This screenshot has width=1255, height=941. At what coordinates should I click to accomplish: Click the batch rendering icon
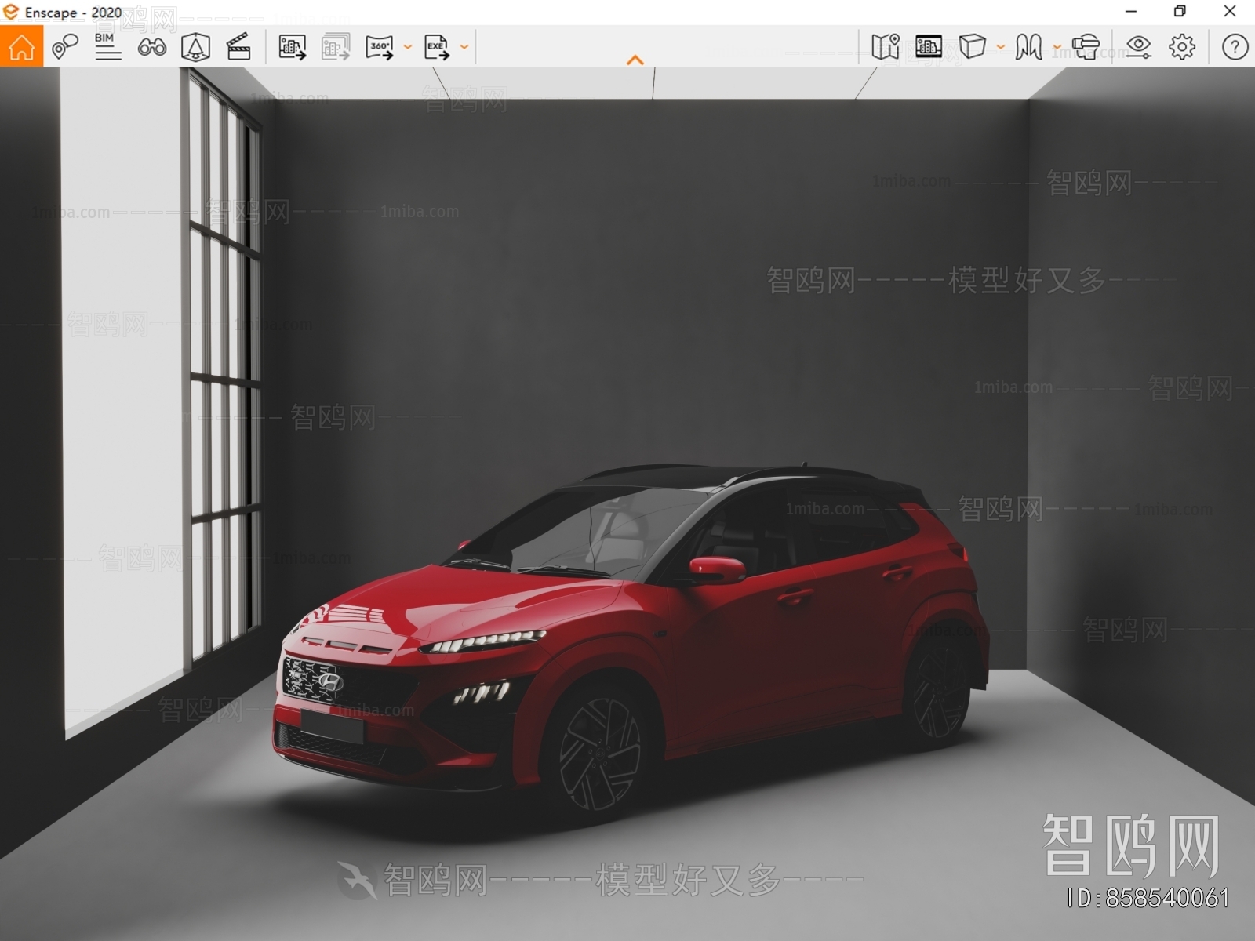(336, 47)
